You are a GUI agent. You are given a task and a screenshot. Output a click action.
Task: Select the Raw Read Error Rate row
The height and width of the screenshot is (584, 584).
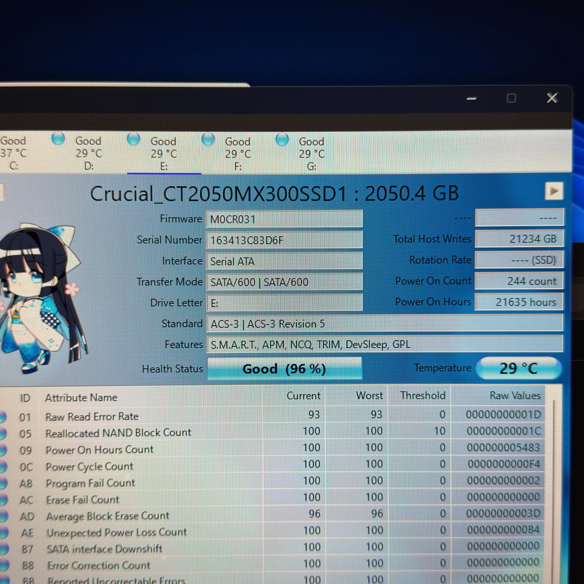(x=272, y=415)
